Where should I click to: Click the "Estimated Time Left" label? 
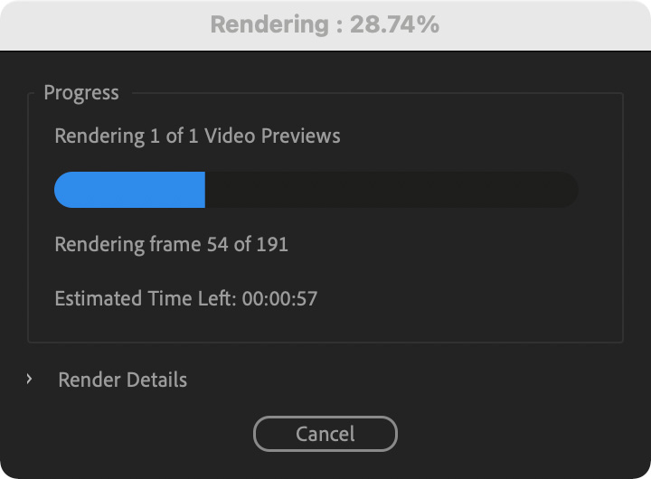145,298
